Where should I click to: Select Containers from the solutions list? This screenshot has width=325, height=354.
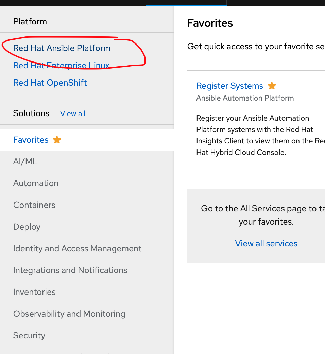coord(34,205)
